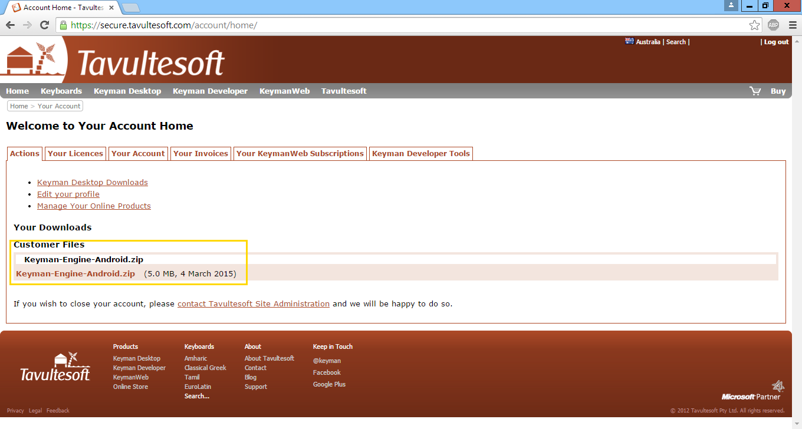Click the Buy link in navigation
This screenshot has height=429, width=802.
click(x=778, y=91)
